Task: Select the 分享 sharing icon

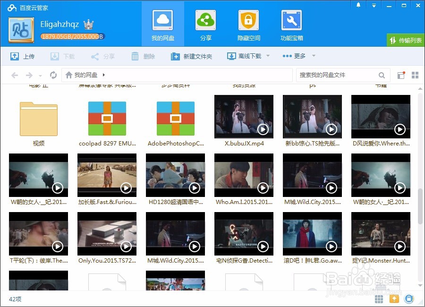Action: coord(205,24)
